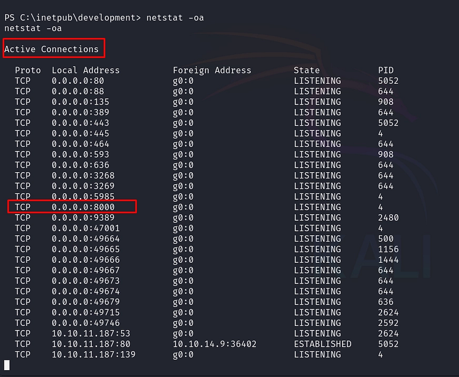Click the 'Proto' column header
459x377 pixels.
(x=28, y=70)
